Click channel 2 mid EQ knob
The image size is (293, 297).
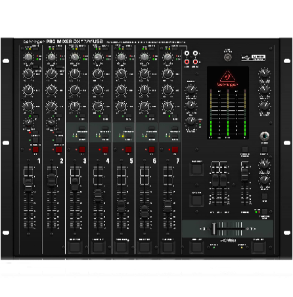tap(51, 90)
